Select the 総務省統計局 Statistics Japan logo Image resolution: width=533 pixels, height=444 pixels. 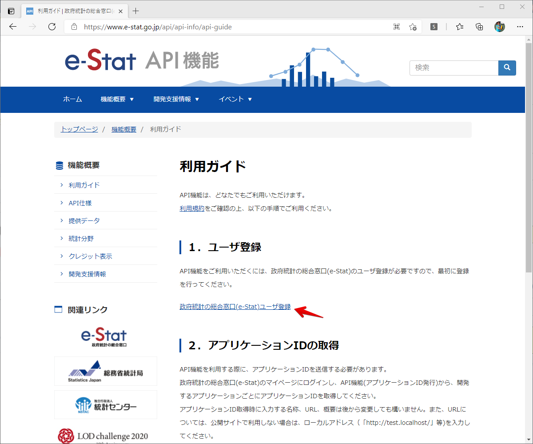point(105,371)
